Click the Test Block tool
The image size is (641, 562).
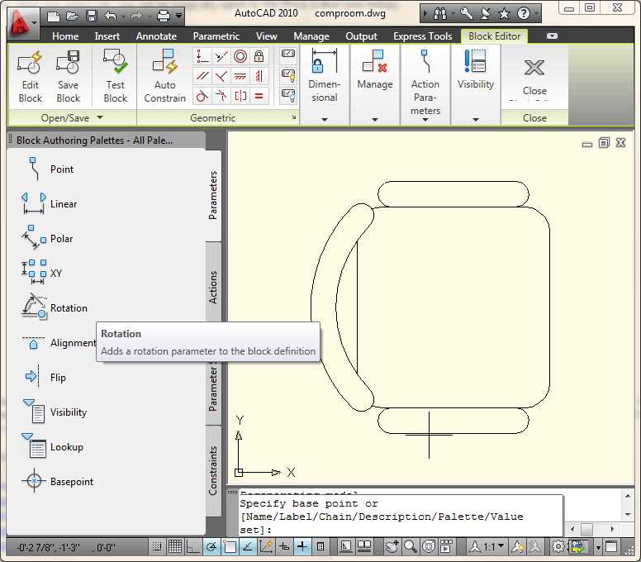tap(116, 77)
